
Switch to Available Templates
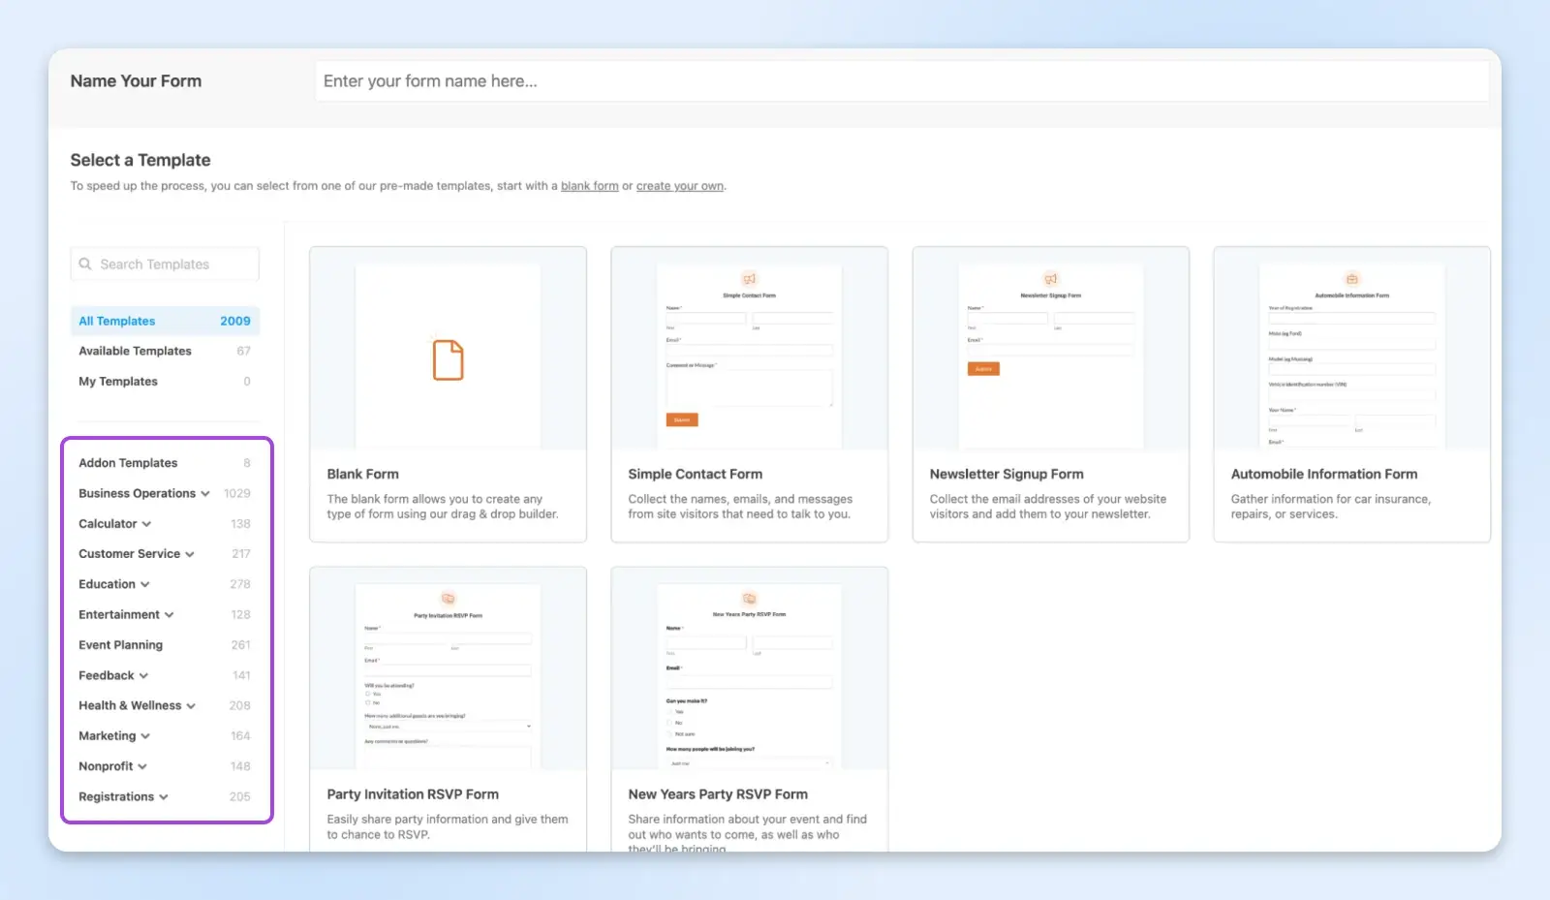pyautogui.click(x=135, y=352)
